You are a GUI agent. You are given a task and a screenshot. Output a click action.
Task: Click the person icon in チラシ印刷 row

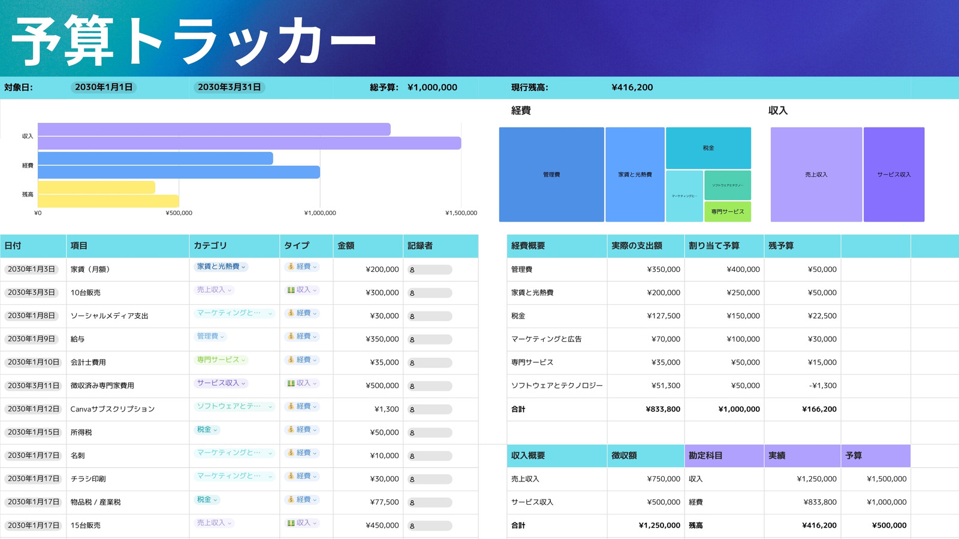(x=412, y=480)
